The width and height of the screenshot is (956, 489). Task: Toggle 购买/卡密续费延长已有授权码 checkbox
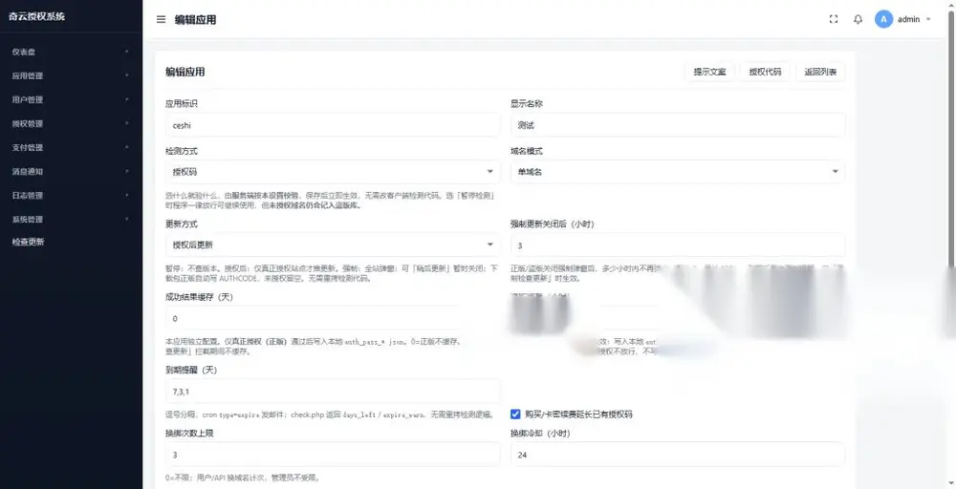(516, 415)
